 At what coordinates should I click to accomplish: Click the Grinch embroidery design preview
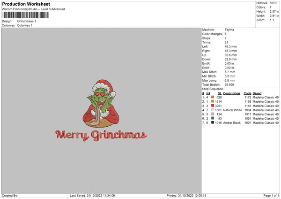101,104
